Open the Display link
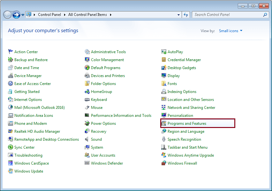Image resolution: width=272 pixels, height=191 pixels. [x=174, y=76]
